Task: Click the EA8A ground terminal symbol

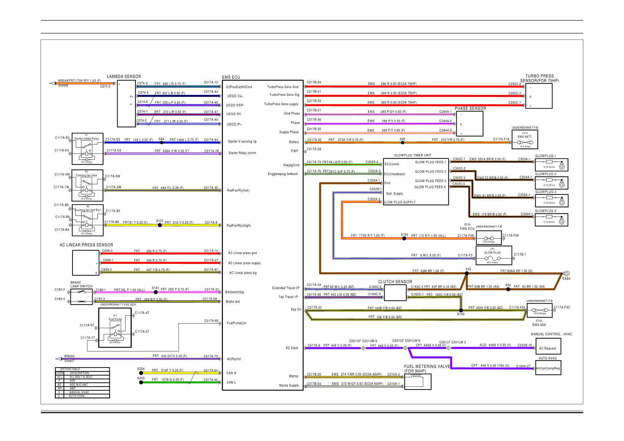Action: point(566,273)
